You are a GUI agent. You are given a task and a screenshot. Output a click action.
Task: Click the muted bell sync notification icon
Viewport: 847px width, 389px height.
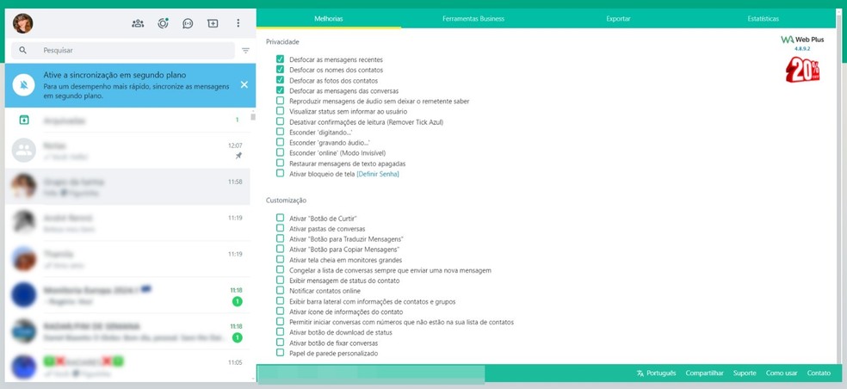(24, 84)
